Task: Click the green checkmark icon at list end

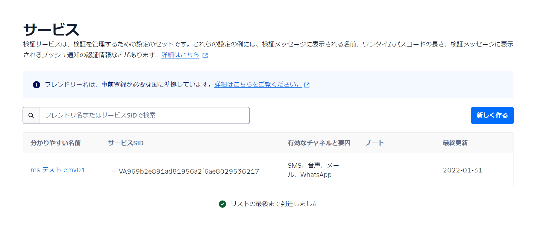Action: 222,204
